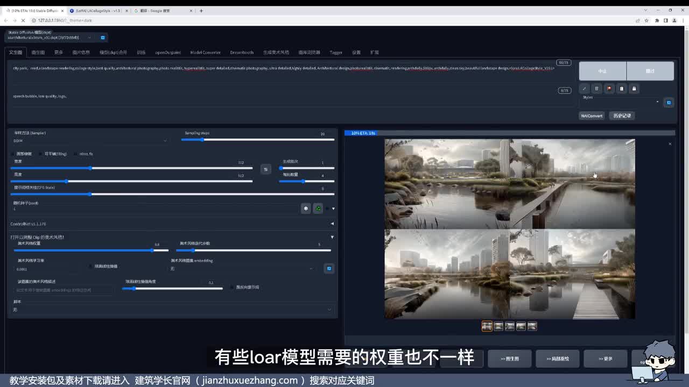Open the Model Converter tab
Screen dimensions: 689x387
click(205, 53)
